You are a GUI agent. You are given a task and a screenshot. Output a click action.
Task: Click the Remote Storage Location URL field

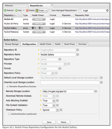68,91
